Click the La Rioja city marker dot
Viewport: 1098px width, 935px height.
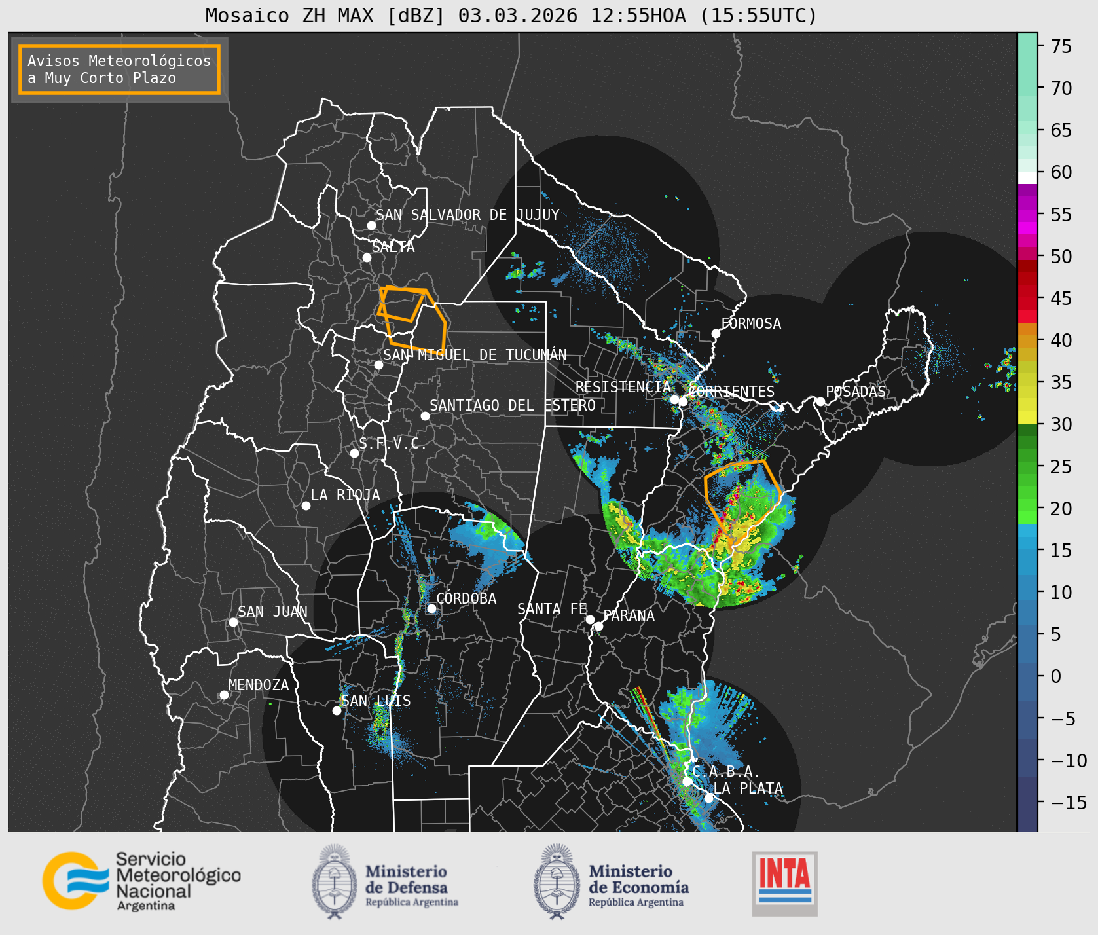click(306, 505)
